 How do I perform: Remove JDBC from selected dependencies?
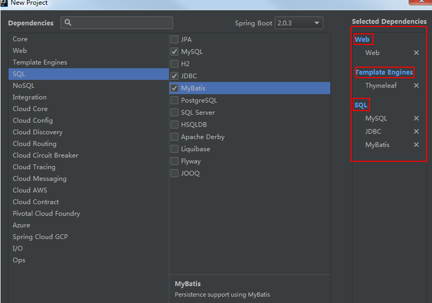pyautogui.click(x=416, y=132)
